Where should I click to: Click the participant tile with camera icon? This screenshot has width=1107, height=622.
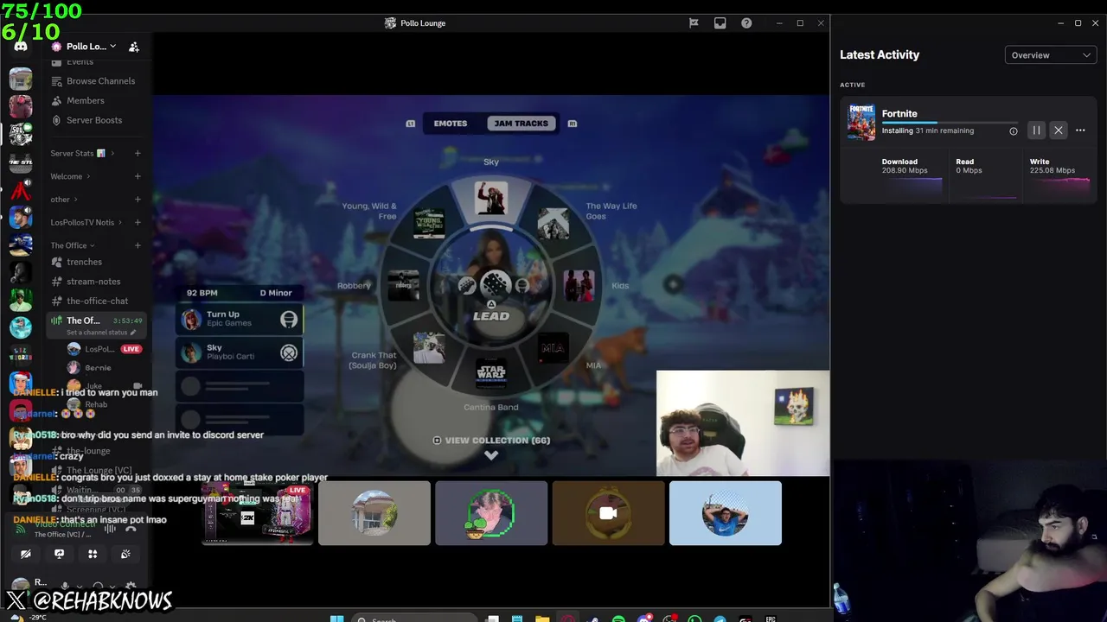(x=608, y=513)
